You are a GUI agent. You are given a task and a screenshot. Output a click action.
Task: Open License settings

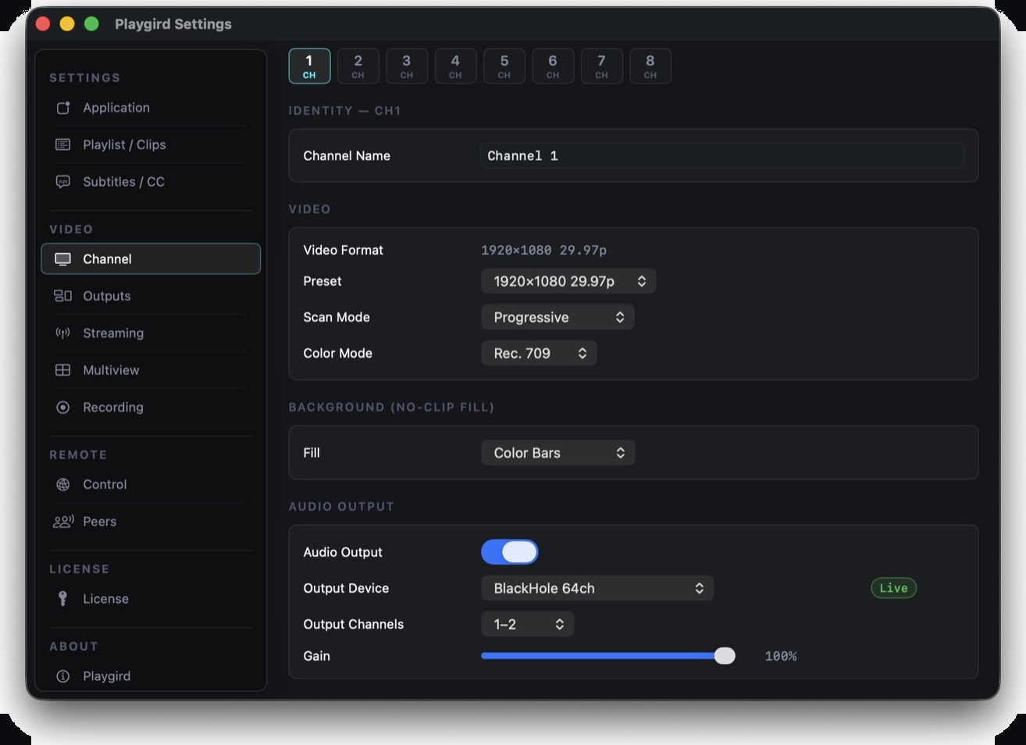pyautogui.click(x=151, y=599)
